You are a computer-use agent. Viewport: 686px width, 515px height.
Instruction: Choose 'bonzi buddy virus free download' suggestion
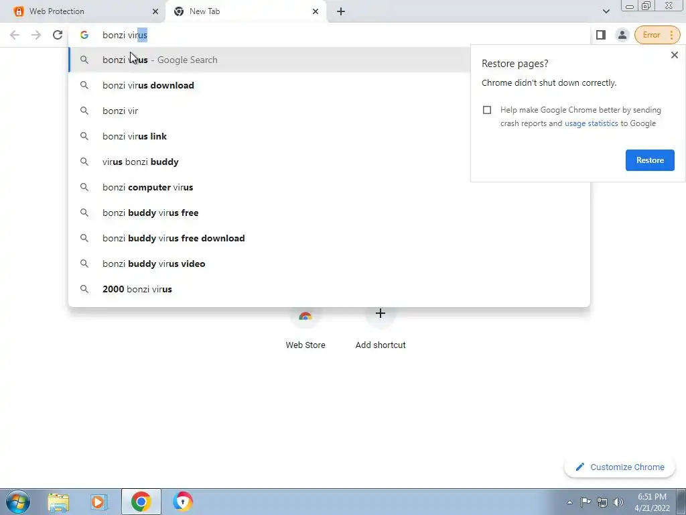(329, 238)
